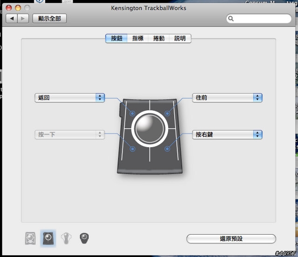
Task: Select the dark Orbit trackball device icon
Action: pos(84,238)
